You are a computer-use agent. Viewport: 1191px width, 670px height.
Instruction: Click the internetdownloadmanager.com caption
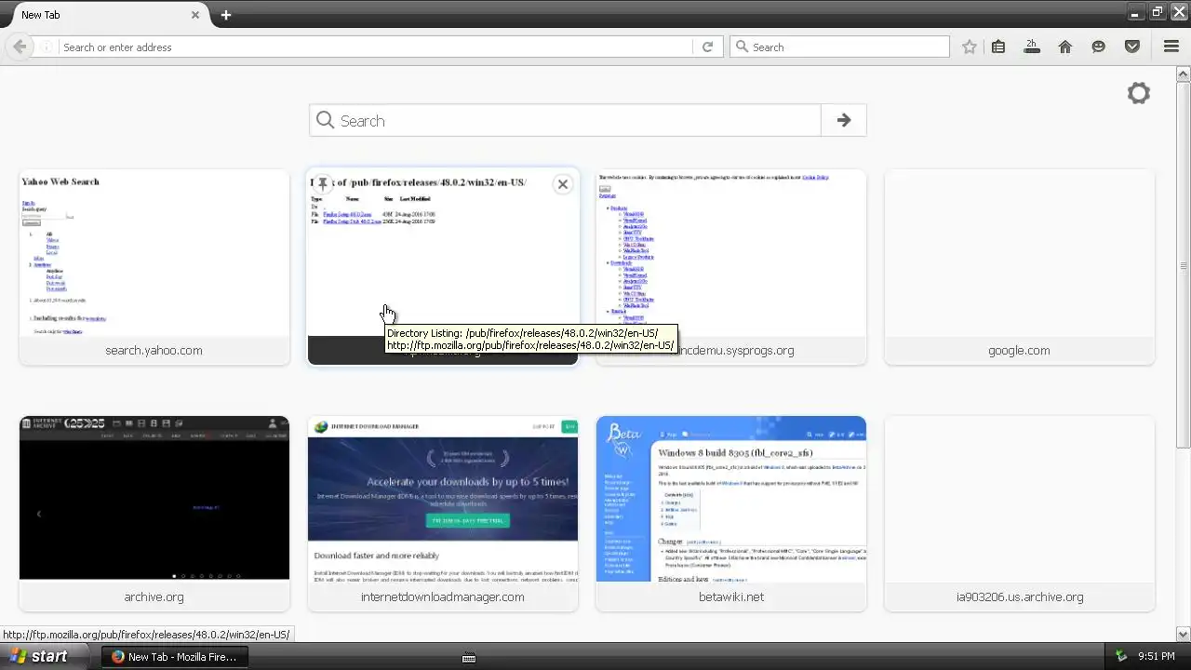pyautogui.click(x=443, y=597)
